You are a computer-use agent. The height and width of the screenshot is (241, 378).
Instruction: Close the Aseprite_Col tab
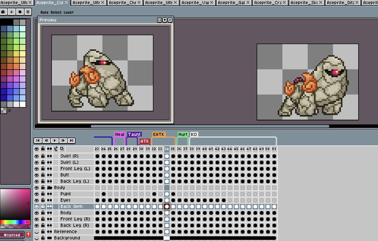(x=66, y=3)
